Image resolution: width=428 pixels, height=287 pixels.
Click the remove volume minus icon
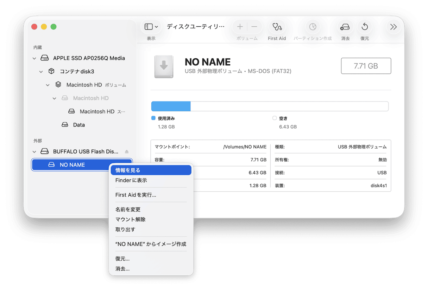(x=254, y=27)
